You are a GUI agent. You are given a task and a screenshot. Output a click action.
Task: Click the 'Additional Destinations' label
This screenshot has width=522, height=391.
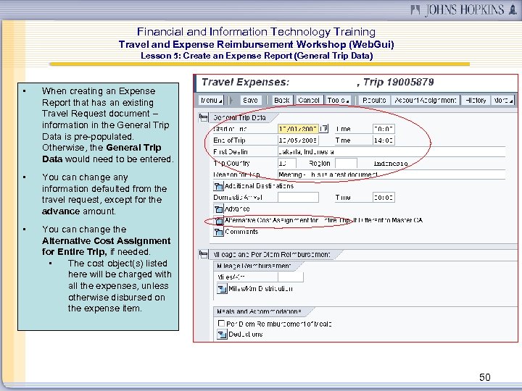point(260,186)
